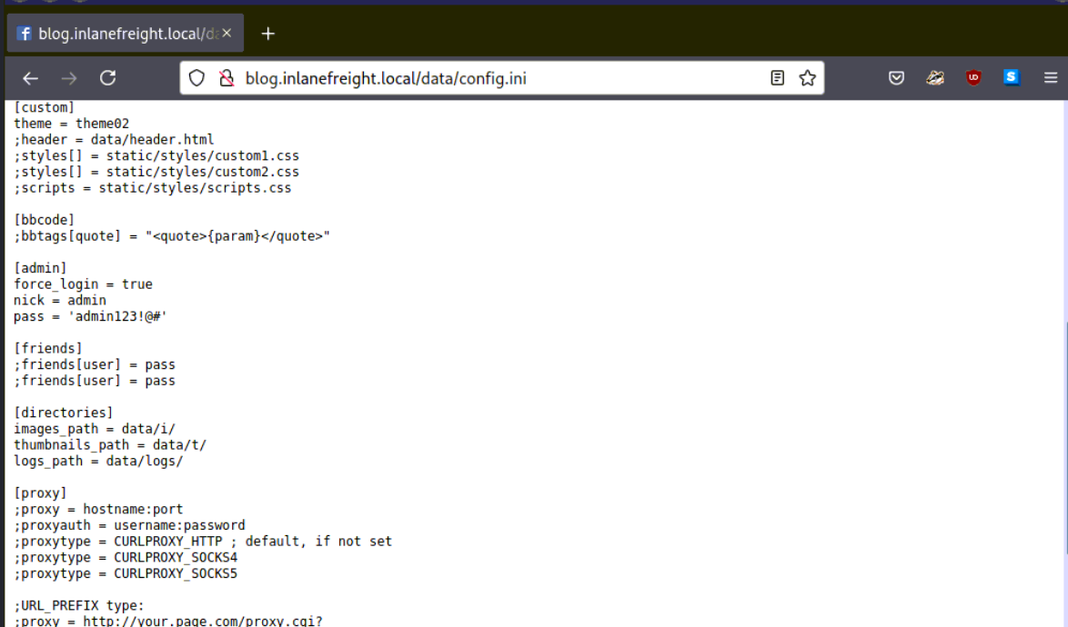This screenshot has width=1068, height=627.
Task: Click the proxyauth username:password line
Action: point(129,525)
